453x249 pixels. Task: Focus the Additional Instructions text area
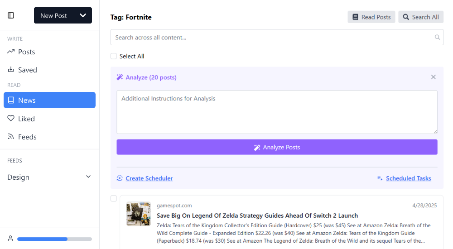coord(277,112)
